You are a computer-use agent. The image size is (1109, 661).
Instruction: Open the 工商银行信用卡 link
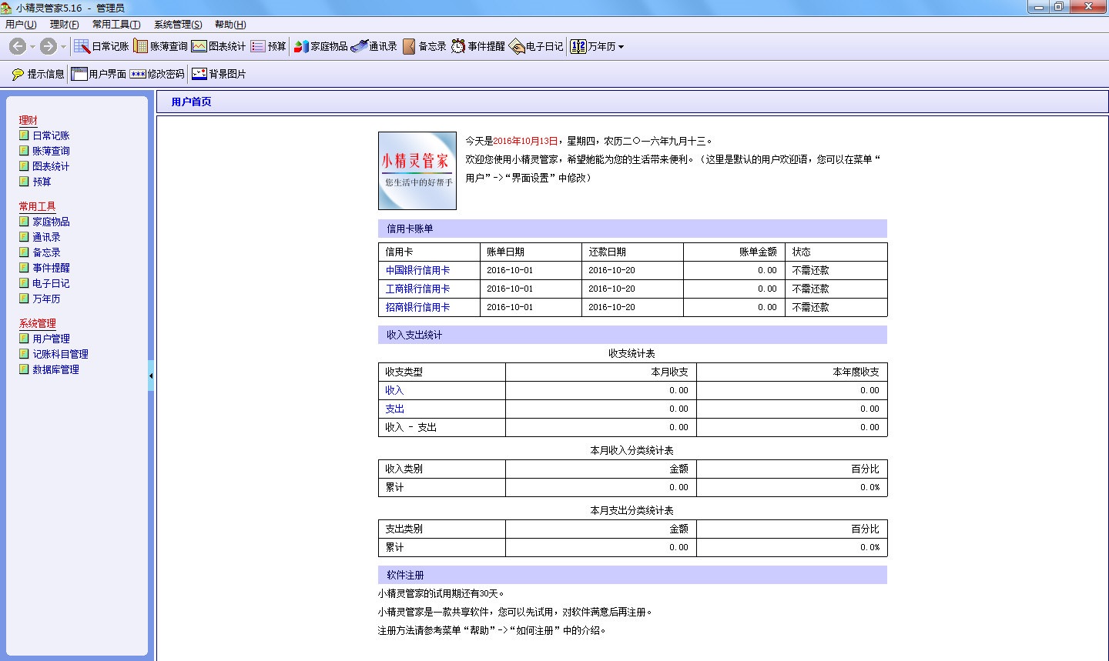point(417,289)
